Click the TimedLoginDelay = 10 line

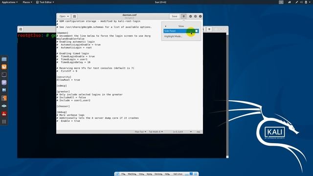pos(73,62)
